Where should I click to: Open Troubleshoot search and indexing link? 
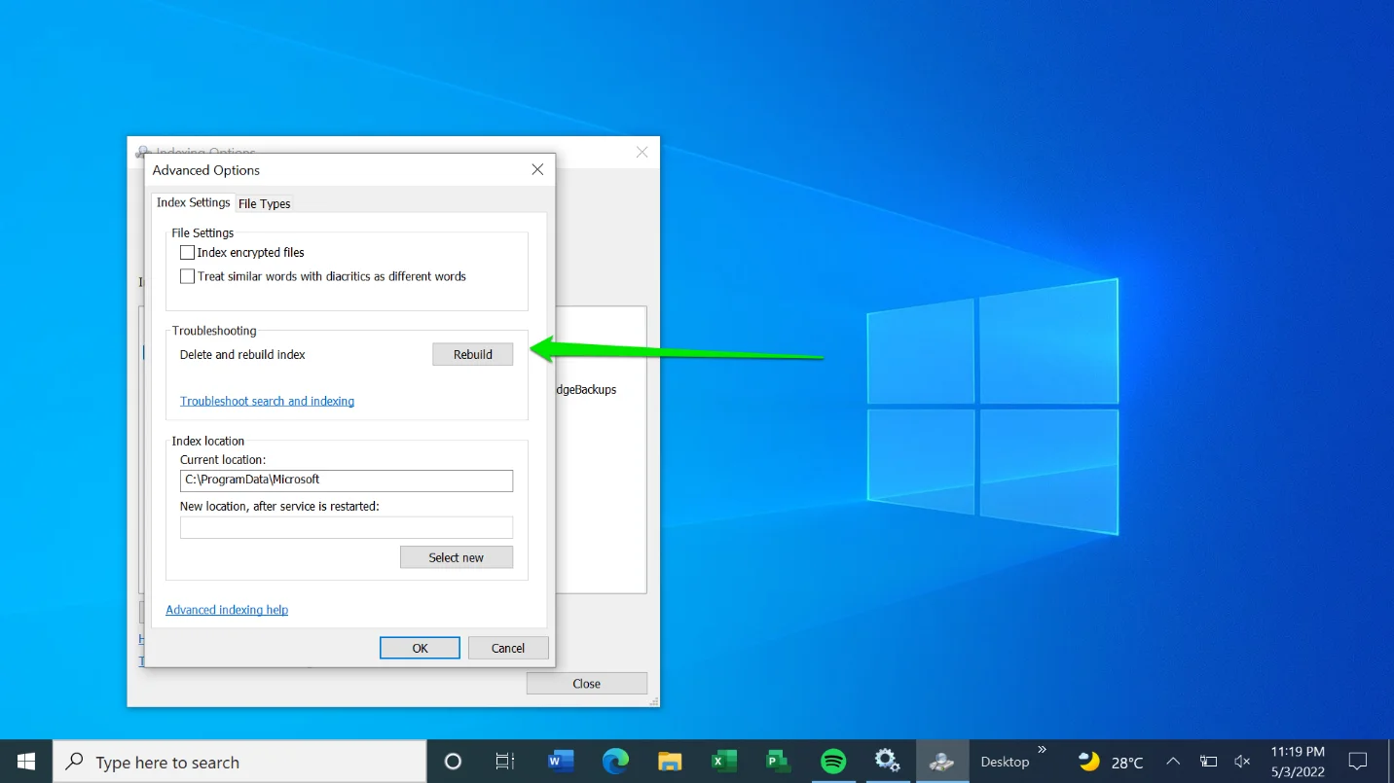point(267,401)
